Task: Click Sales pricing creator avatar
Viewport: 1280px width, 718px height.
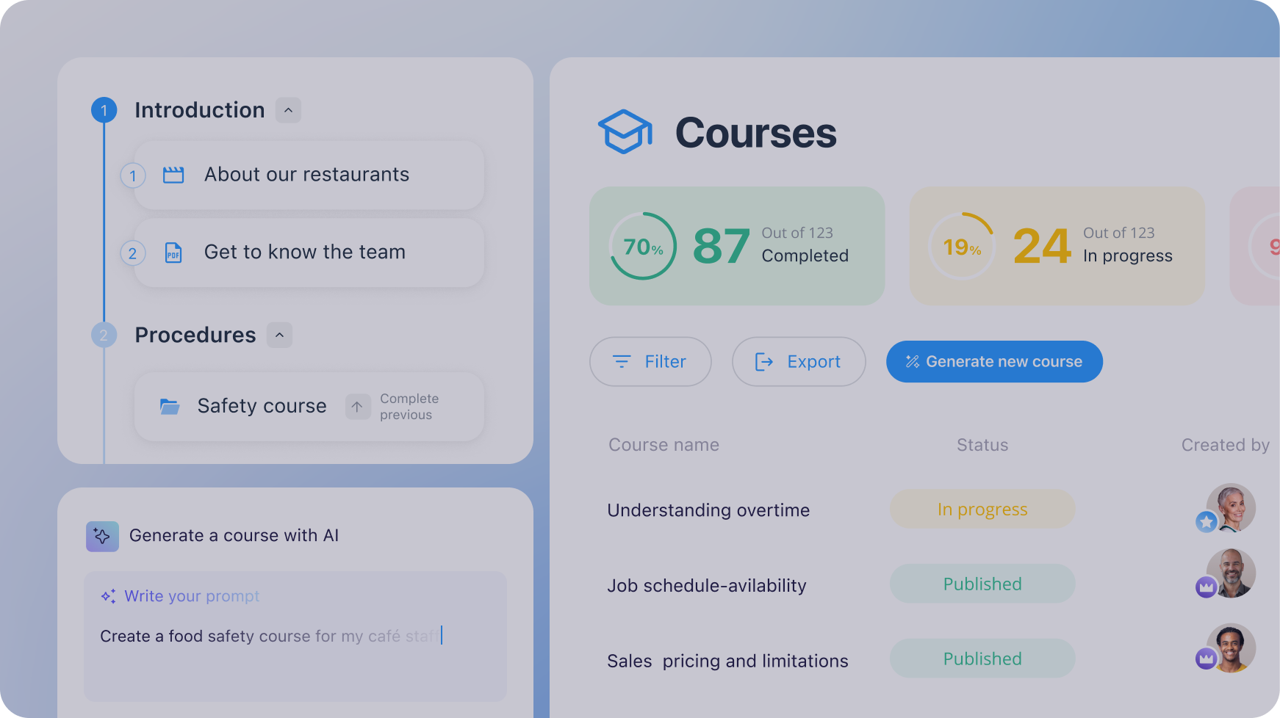Action: (1231, 648)
